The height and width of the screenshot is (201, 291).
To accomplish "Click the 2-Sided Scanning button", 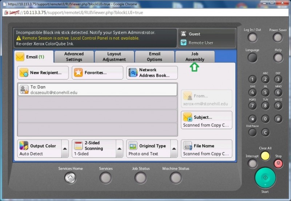I will 94,149.
